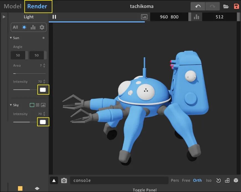Collapse the Sky section

[11, 105]
